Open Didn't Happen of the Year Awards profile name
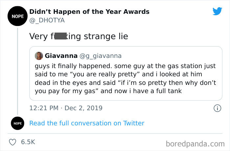Image resolution: width=230 pixels, height=151 pixels. coord(89,12)
